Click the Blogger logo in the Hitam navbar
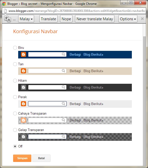 pyautogui.click(x=23, y=88)
